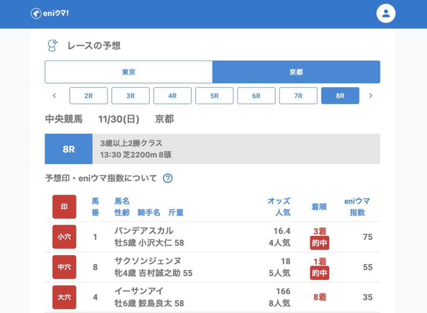Select race 2R

click(88, 96)
